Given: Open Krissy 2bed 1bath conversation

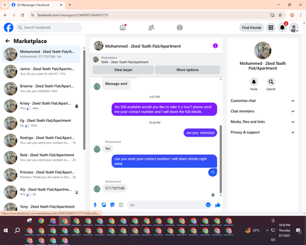Looking at the screenshot, I should (42, 106).
